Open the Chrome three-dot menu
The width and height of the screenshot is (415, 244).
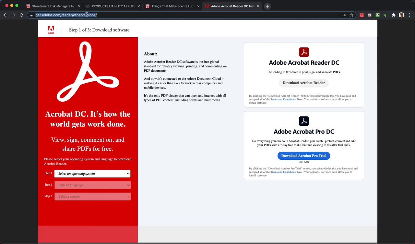(409, 15)
